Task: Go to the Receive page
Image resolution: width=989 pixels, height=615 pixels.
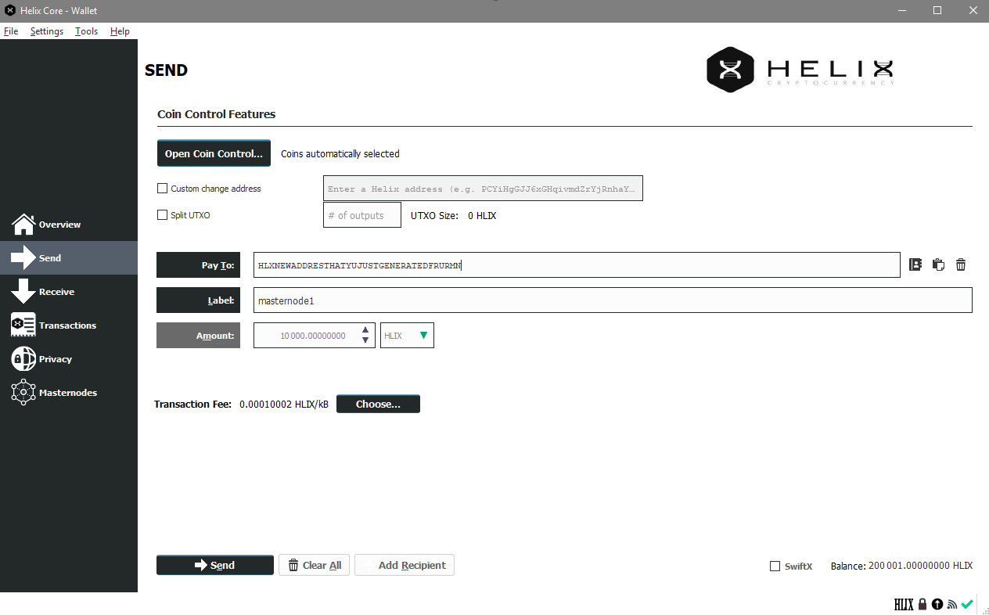Action: pos(69,291)
